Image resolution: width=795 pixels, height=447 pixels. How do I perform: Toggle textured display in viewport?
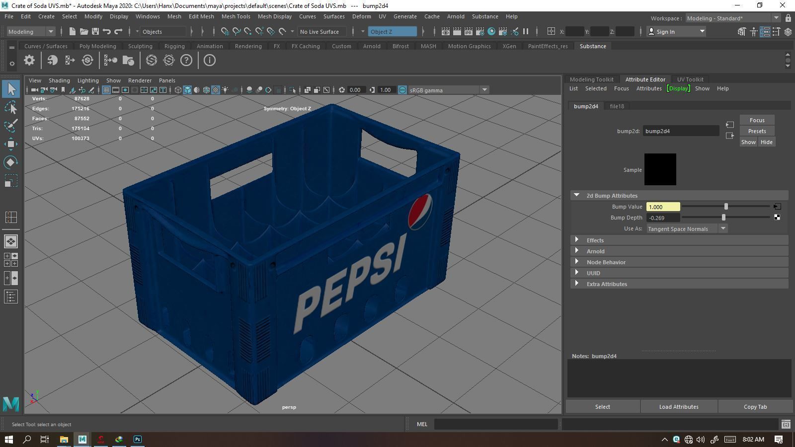(216, 90)
